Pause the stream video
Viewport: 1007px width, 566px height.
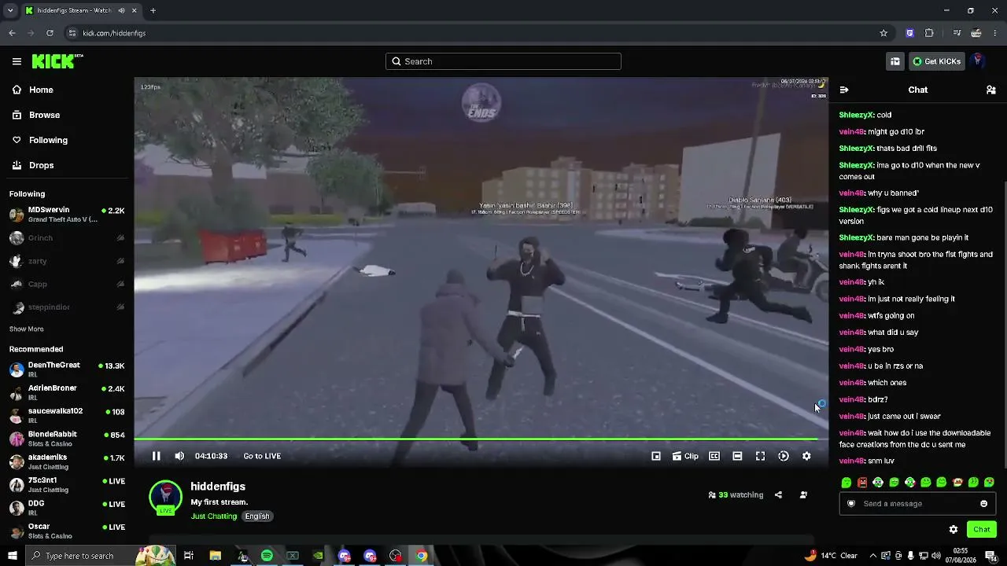(x=156, y=456)
